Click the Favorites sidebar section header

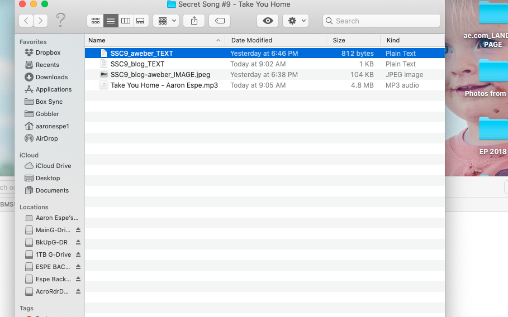tap(33, 42)
